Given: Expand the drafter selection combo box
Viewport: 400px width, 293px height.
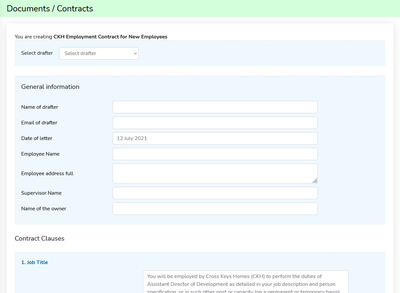Looking at the screenshot, I should [x=99, y=53].
